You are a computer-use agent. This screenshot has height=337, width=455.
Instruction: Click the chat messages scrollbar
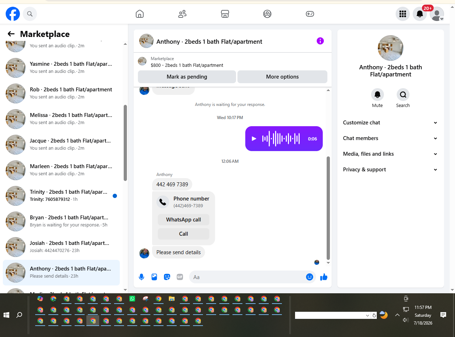[328, 208]
